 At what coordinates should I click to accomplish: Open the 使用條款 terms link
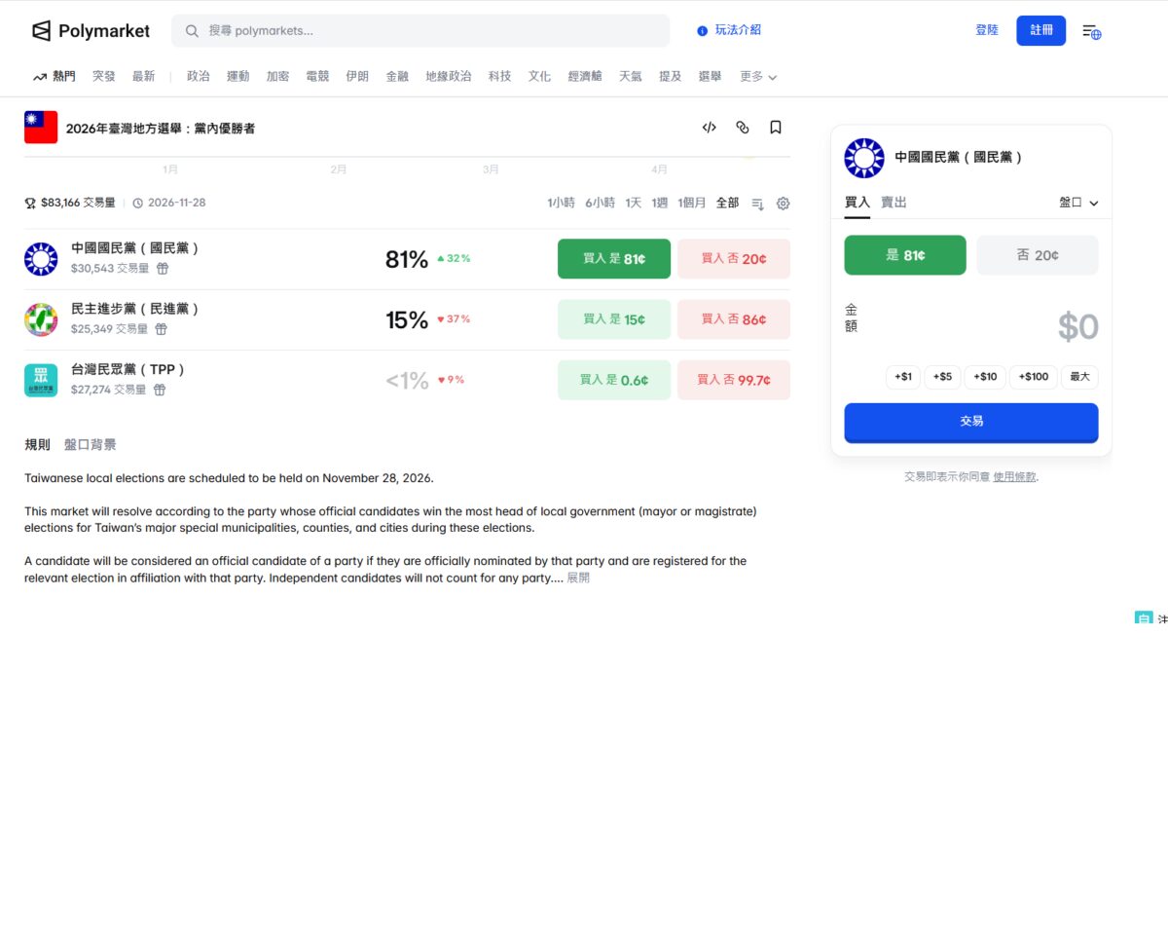1015,477
